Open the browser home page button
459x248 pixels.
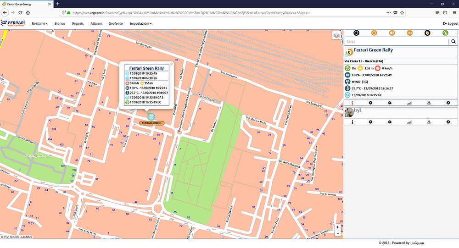point(28,12)
